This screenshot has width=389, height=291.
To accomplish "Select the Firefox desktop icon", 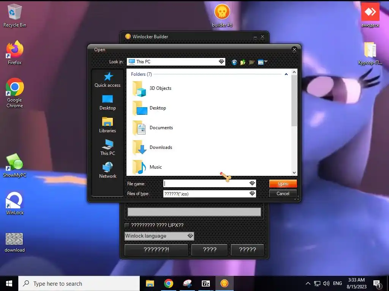I will pos(15,53).
